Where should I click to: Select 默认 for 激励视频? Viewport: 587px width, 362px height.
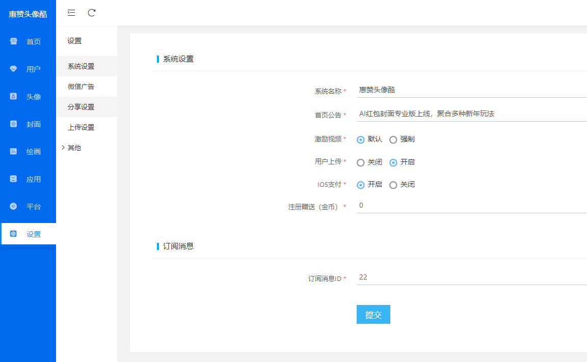(x=361, y=140)
